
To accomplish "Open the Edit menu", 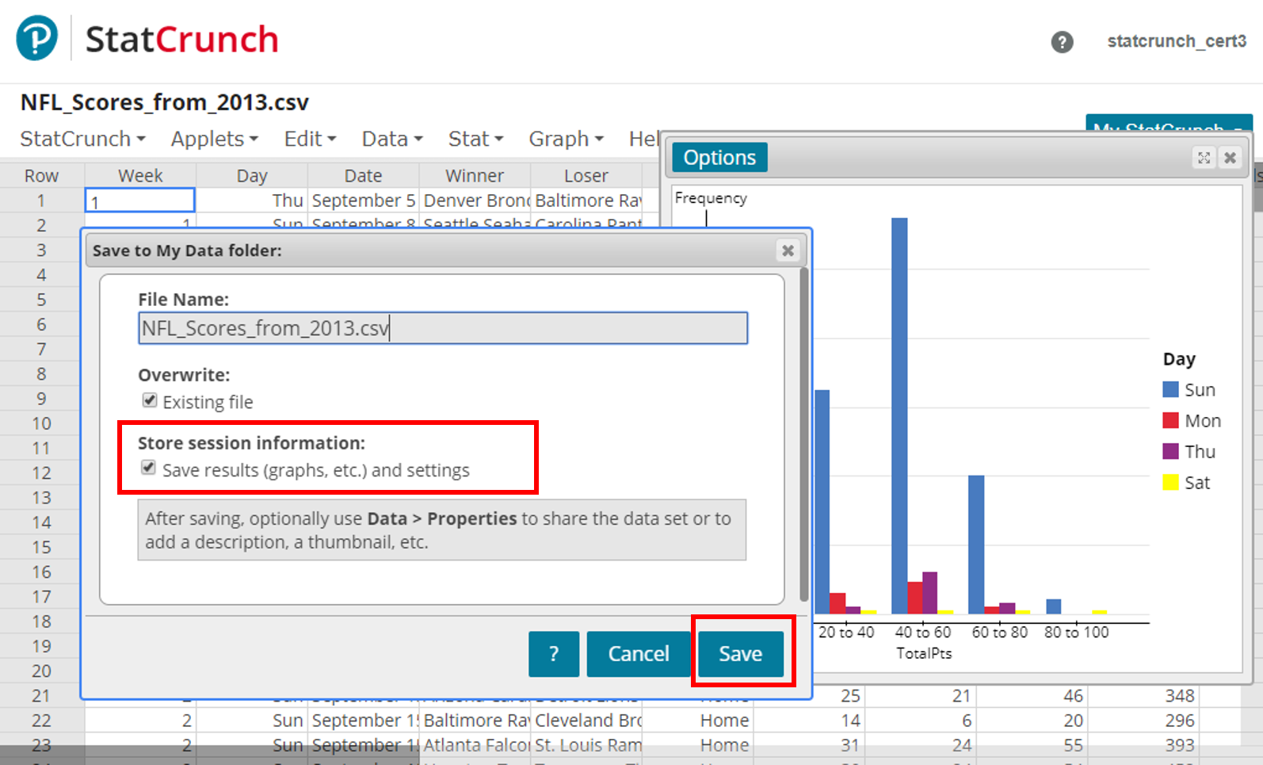I will 310,139.
